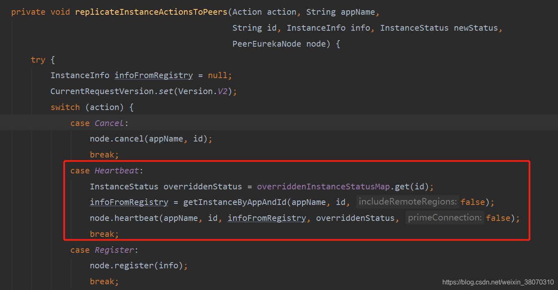Click 'node.heartbeat' method call
Viewport: 558px width, 290px height.
coord(124,218)
